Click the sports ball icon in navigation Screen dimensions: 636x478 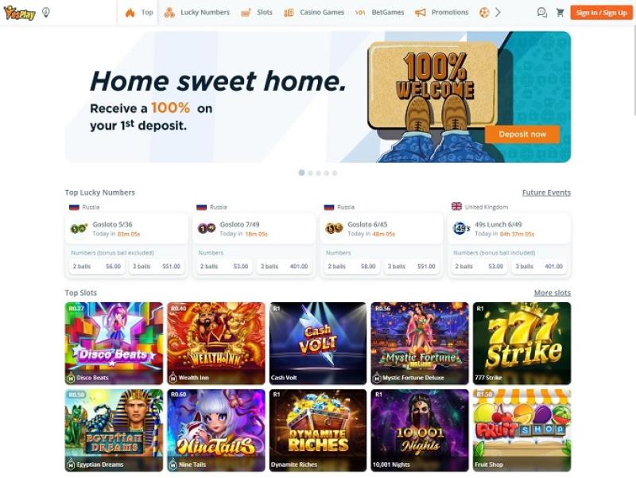pos(484,13)
